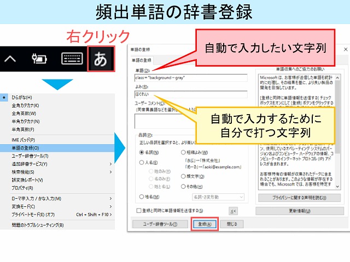Select ひらがな(H) input mode
Screen dimensions: 350x262
click(x=57, y=97)
